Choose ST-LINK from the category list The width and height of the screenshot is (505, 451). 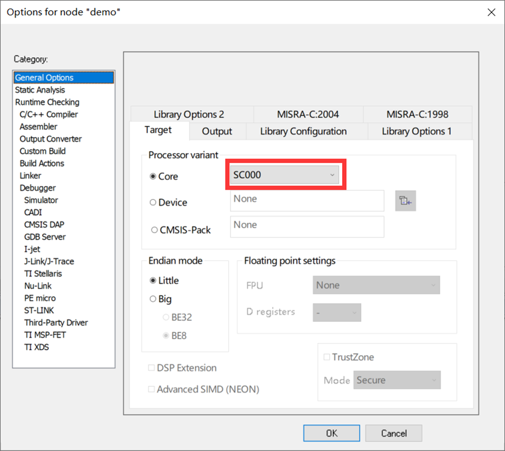39,310
